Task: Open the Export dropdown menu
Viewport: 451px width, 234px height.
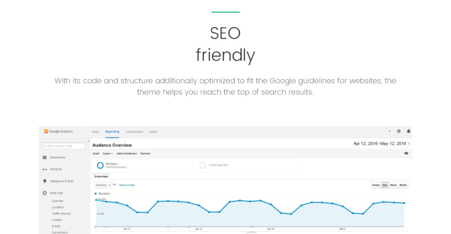Action: click(108, 153)
